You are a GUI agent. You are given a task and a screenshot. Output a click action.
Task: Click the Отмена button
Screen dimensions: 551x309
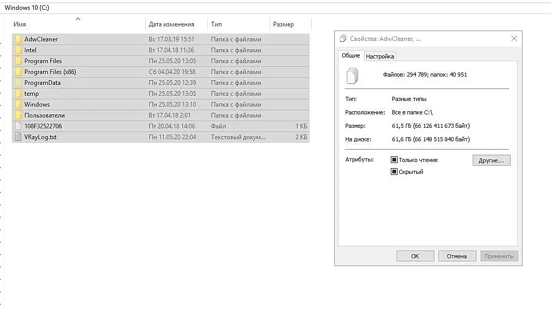[x=457, y=256]
